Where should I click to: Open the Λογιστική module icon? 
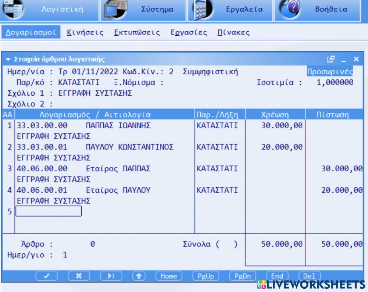click(13, 10)
